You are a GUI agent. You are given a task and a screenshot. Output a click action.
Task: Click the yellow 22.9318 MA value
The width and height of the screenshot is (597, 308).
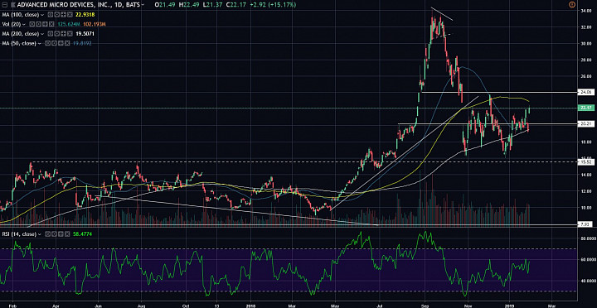85,14
